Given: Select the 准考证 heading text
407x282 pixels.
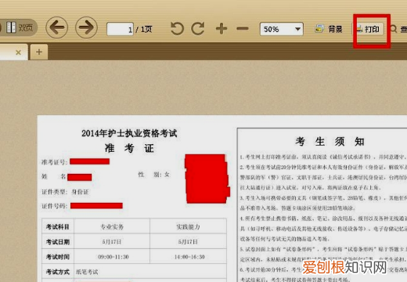Looking at the screenshot, I should coord(129,148).
